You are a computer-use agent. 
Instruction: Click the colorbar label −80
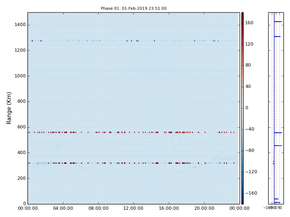click(x=250, y=150)
